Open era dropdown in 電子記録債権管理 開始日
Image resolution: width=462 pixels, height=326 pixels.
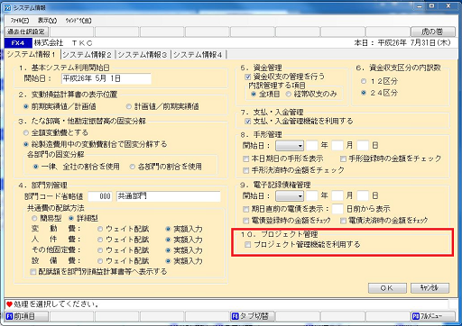tap(290, 196)
